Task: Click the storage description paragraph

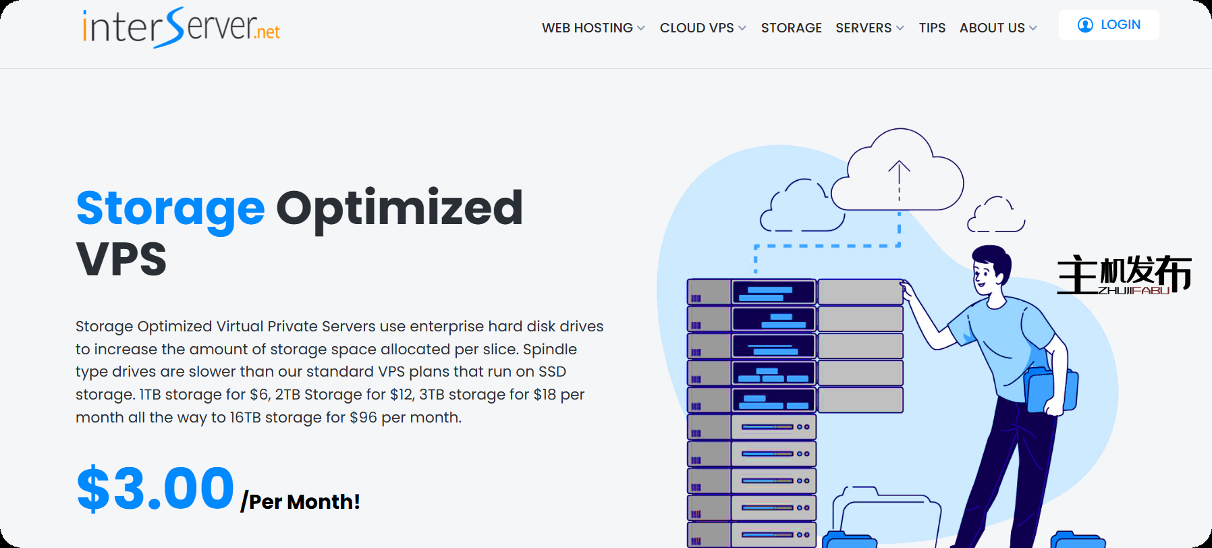Action: point(339,372)
